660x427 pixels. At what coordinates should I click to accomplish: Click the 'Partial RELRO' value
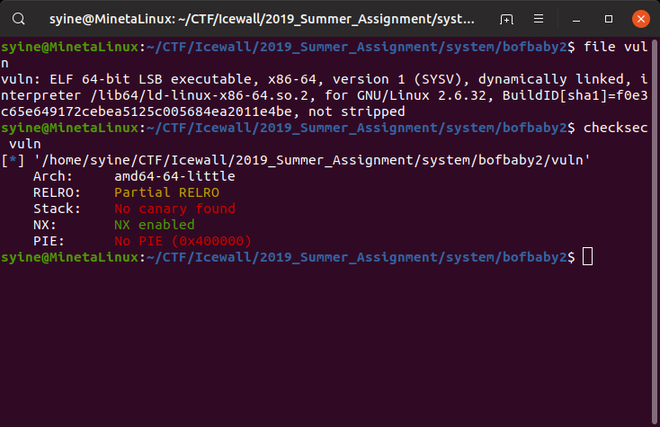[166, 192]
